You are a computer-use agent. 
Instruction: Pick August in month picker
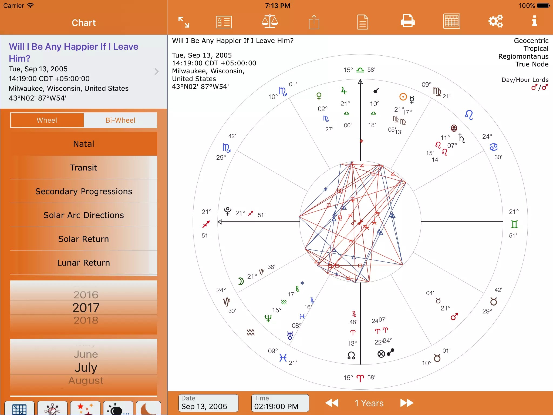pyautogui.click(x=86, y=380)
